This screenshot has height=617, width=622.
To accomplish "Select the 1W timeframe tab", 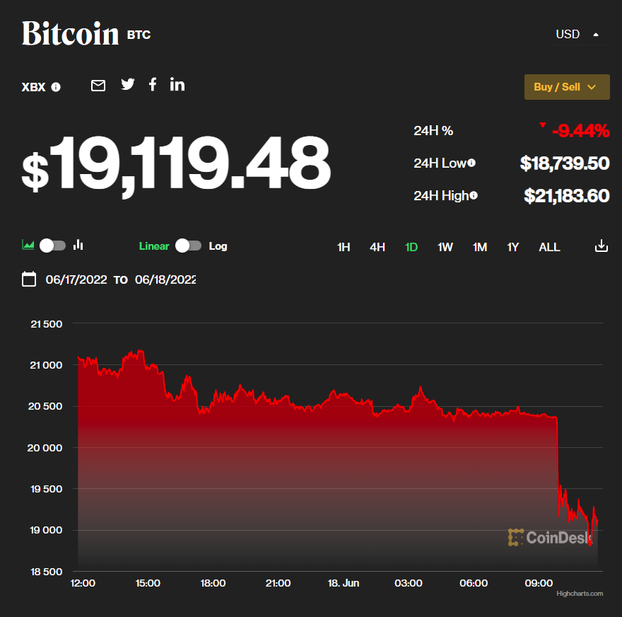I will (445, 247).
